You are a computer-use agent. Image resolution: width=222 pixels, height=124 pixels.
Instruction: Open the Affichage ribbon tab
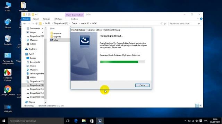[x=58, y=19]
